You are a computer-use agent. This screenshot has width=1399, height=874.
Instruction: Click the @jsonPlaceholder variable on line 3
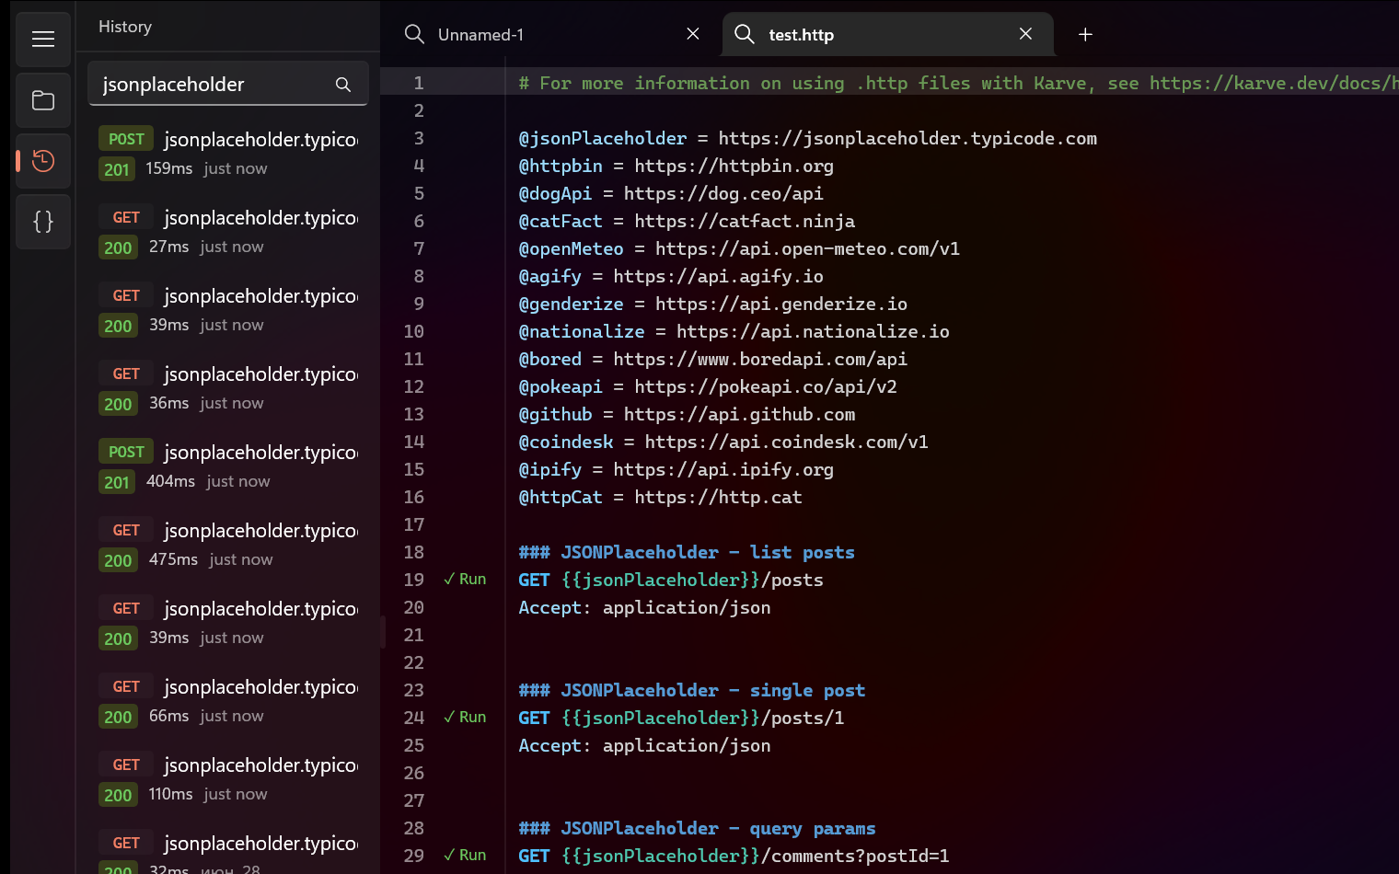point(603,138)
